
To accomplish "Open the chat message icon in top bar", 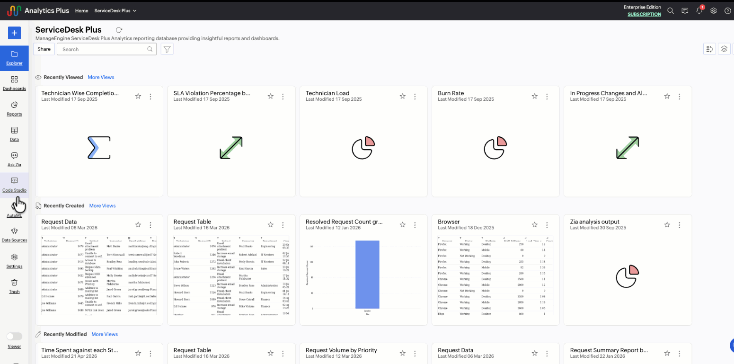I will click(x=685, y=11).
